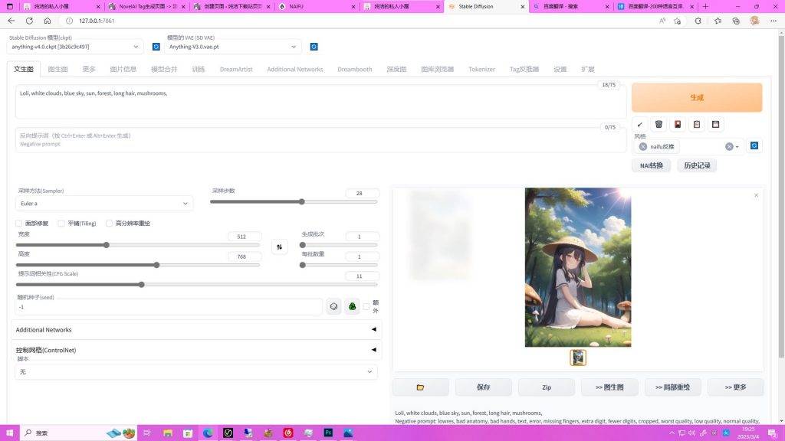Screen dimensions: 785x441
Task: Open the 脚本 script dropdown
Action: click(195, 372)
